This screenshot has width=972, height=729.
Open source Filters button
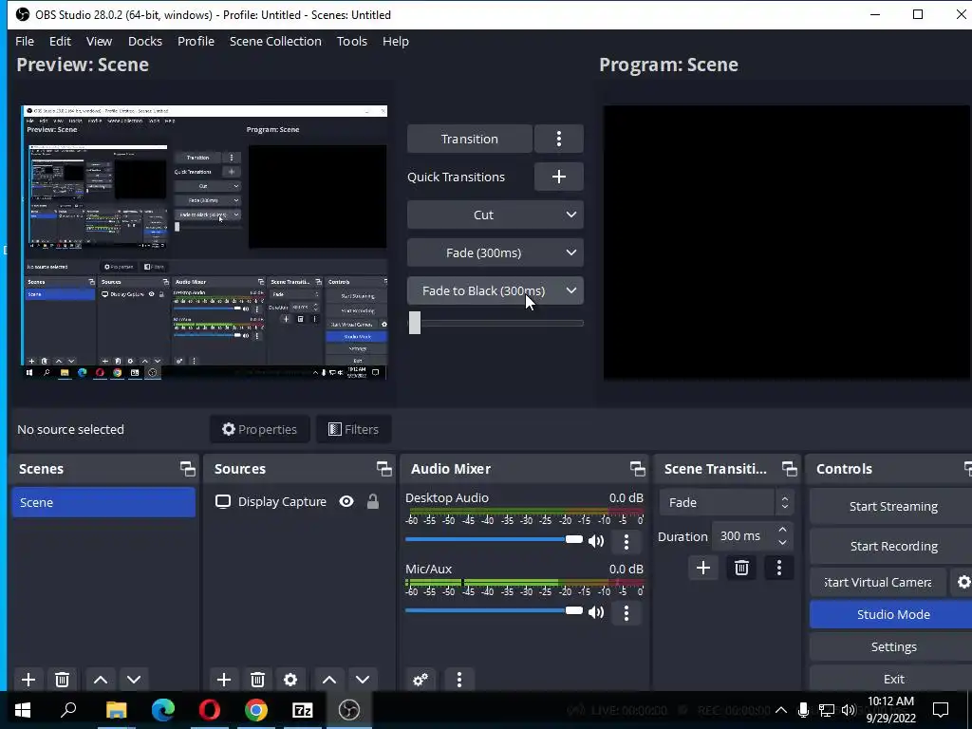pos(353,429)
